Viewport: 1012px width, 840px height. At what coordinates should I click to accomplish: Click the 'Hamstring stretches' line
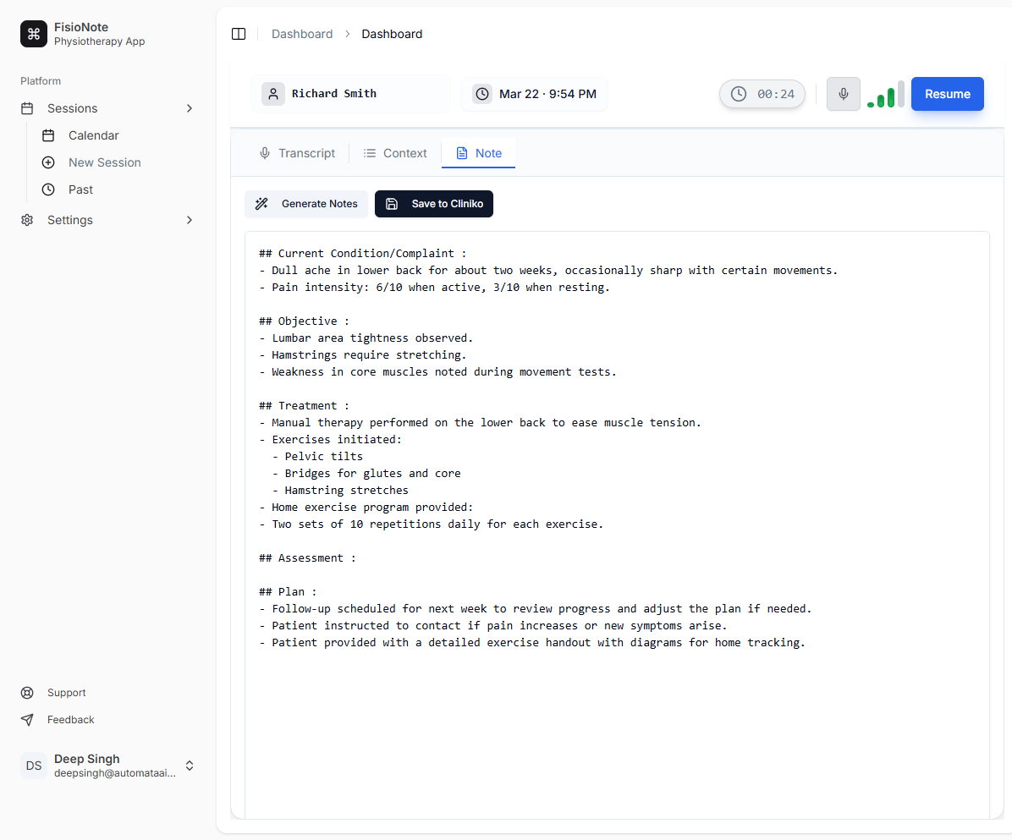click(340, 491)
